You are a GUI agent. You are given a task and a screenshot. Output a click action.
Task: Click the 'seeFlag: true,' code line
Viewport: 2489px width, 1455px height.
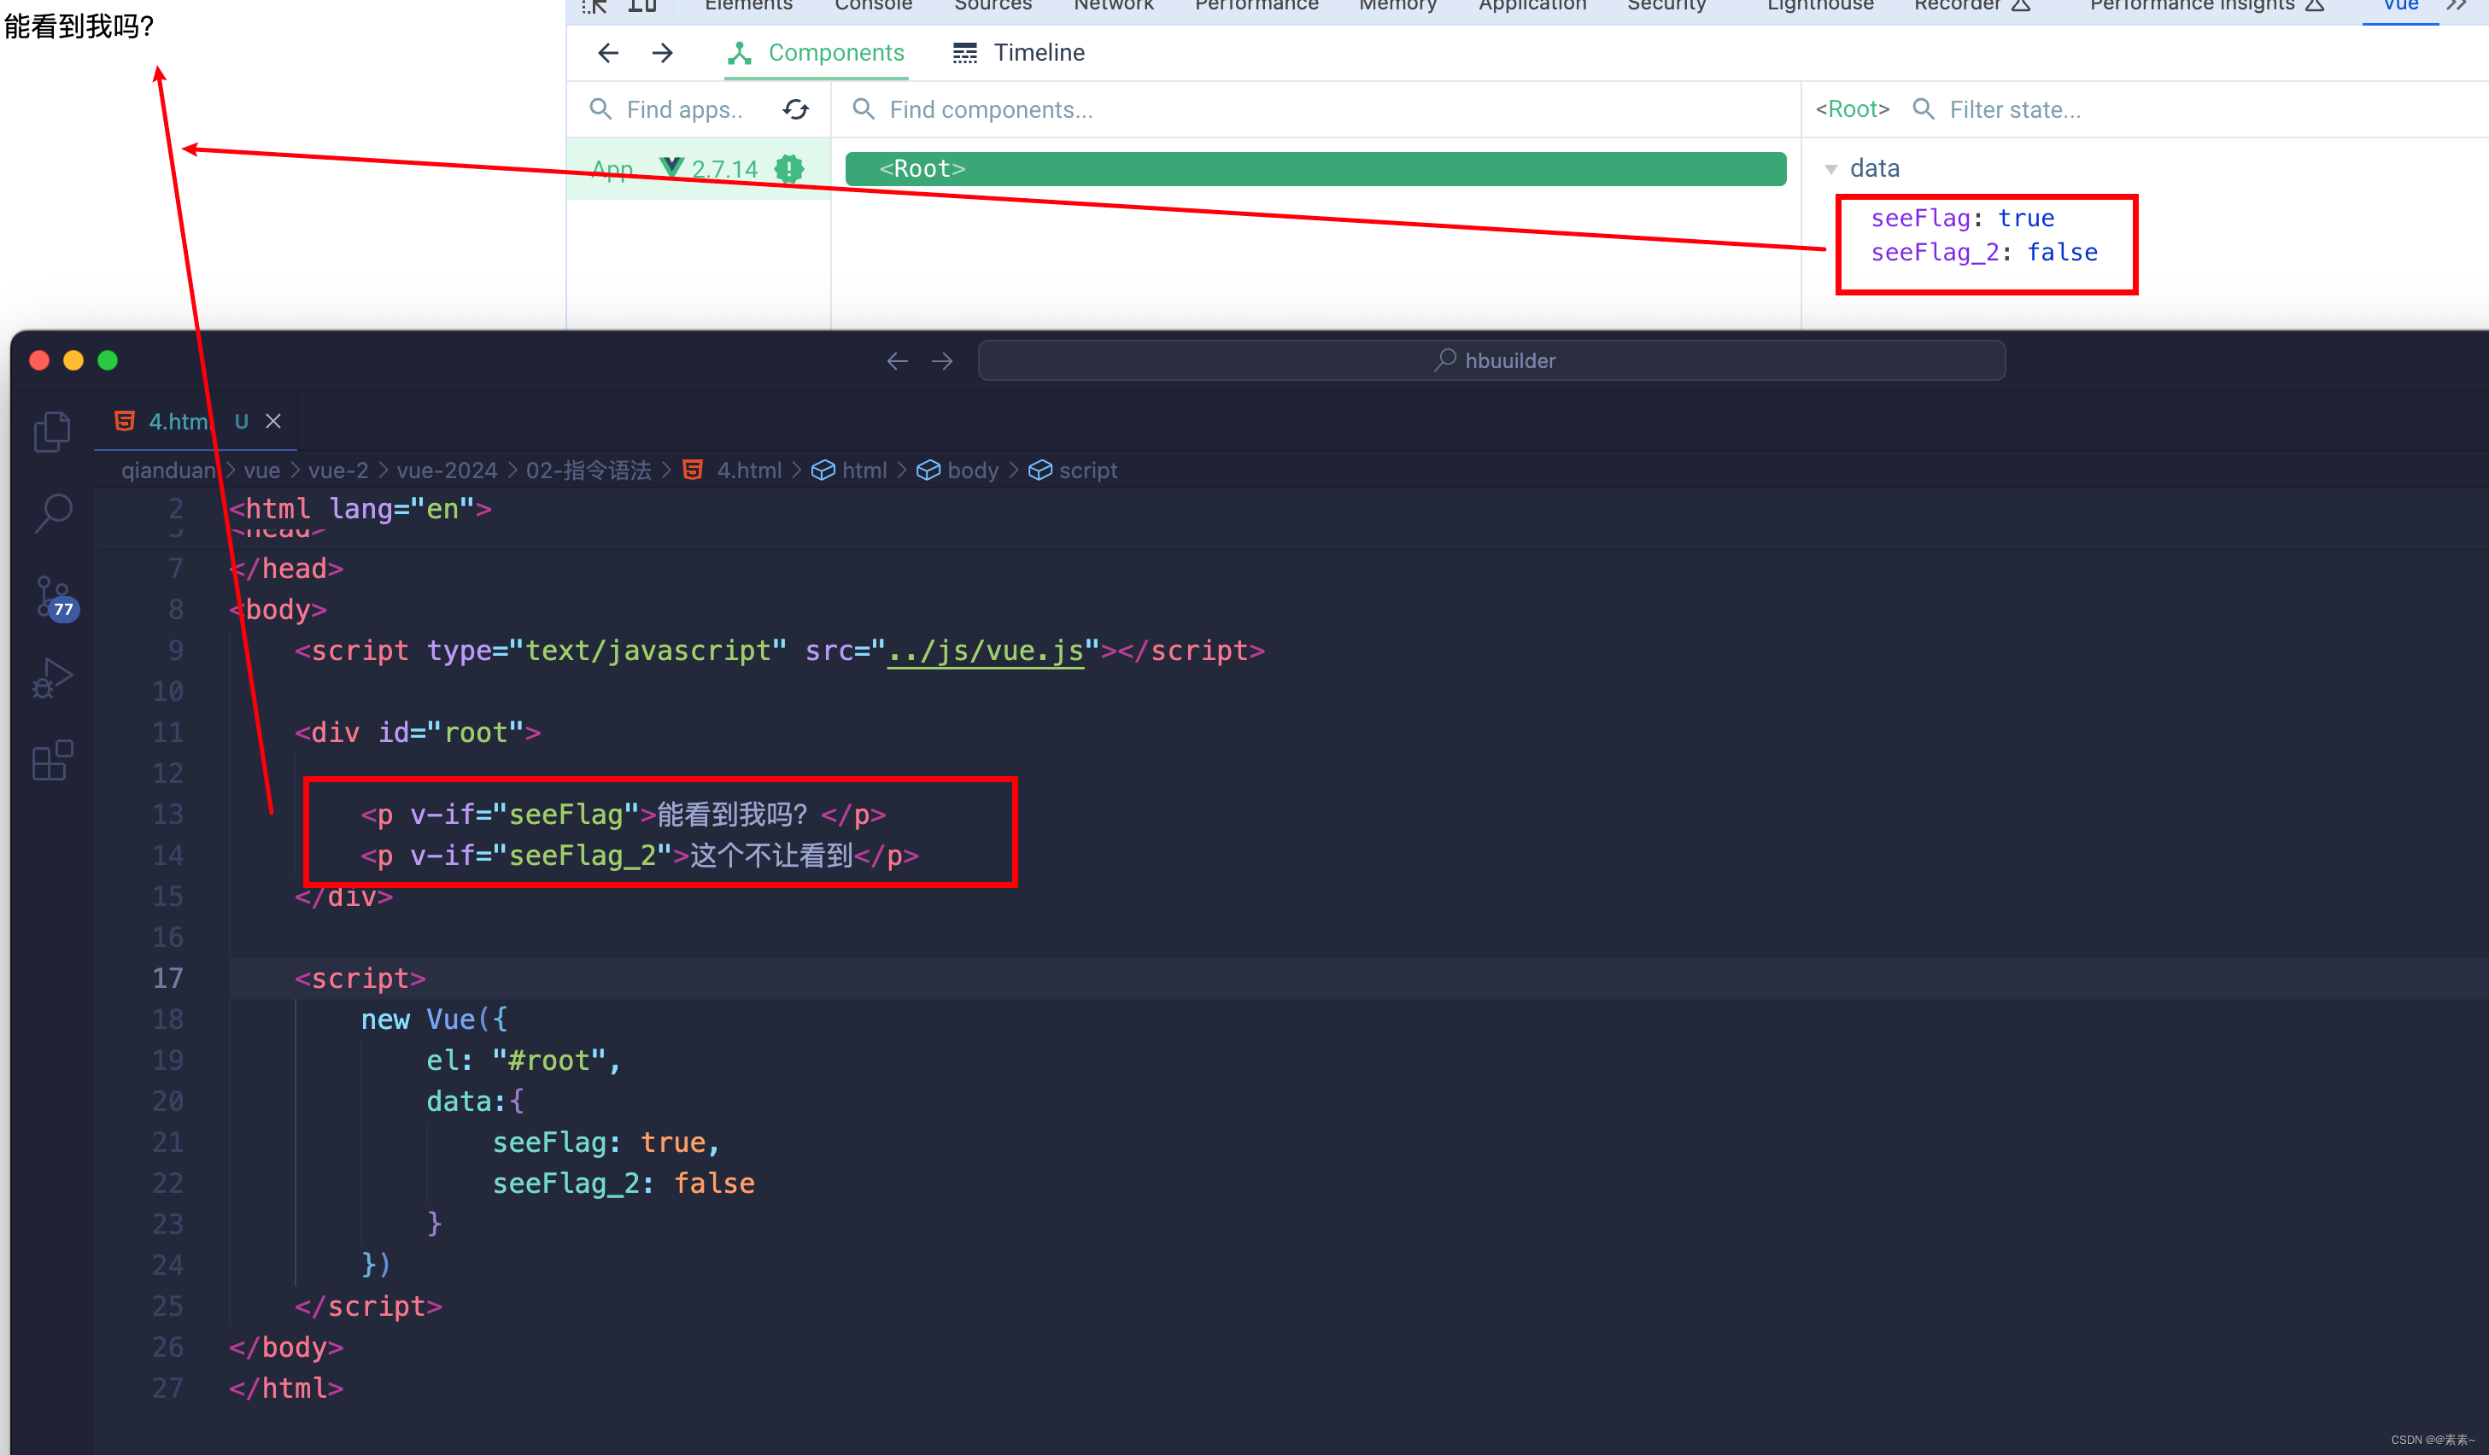click(x=606, y=1143)
